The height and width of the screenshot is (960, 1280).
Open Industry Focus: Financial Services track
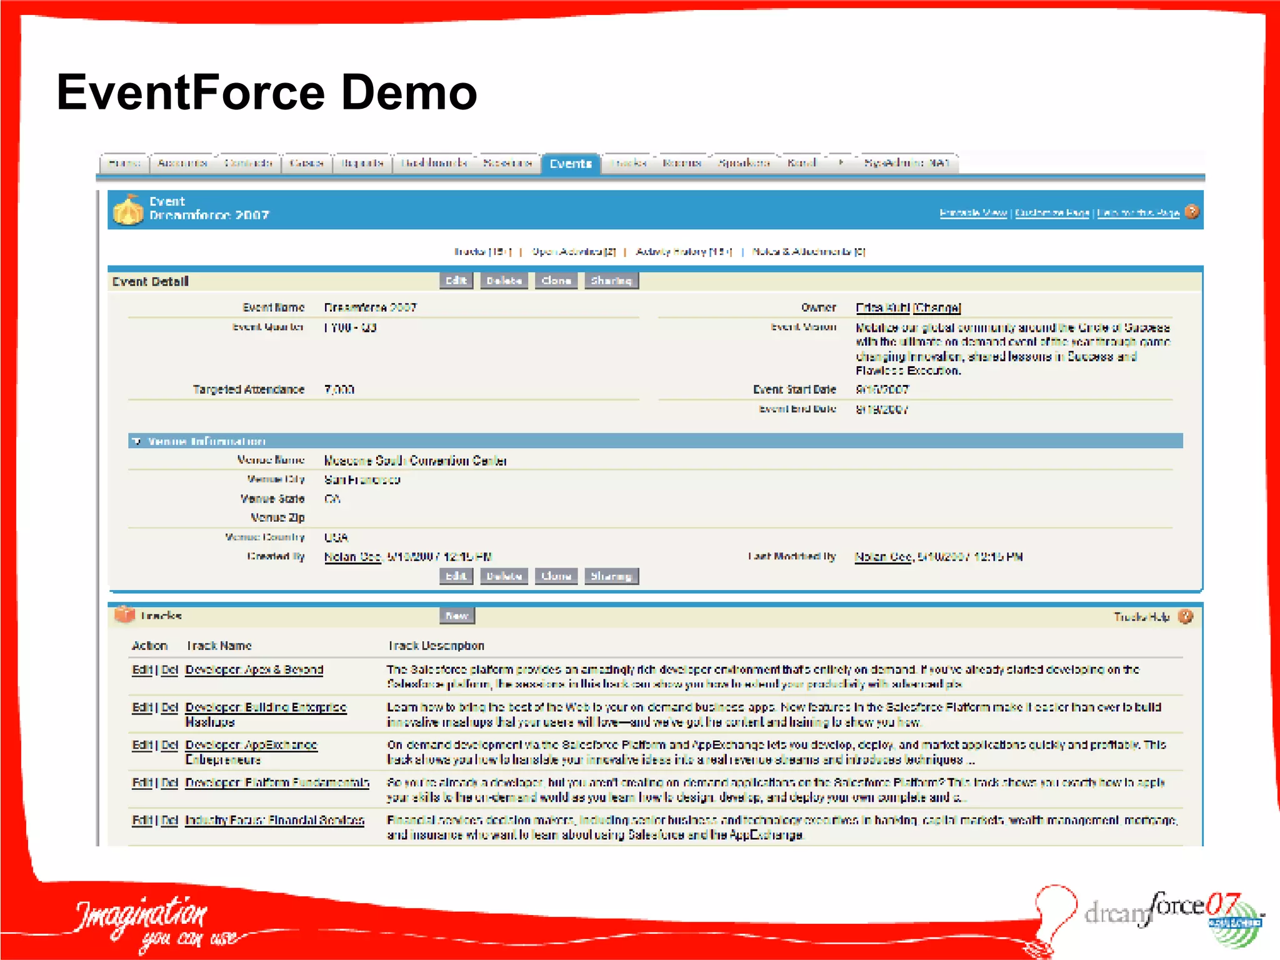pyautogui.click(x=274, y=820)
